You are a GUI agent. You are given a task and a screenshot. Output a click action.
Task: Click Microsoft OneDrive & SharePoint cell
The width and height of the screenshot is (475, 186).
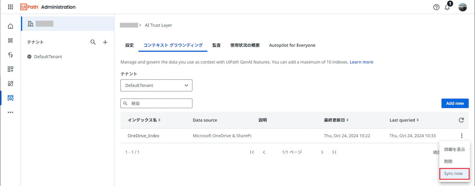tap(222, 136)
